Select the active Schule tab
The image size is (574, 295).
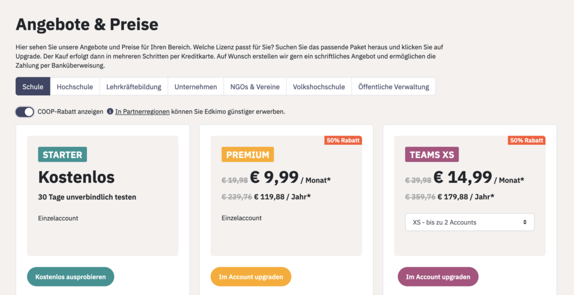[33, 87]
